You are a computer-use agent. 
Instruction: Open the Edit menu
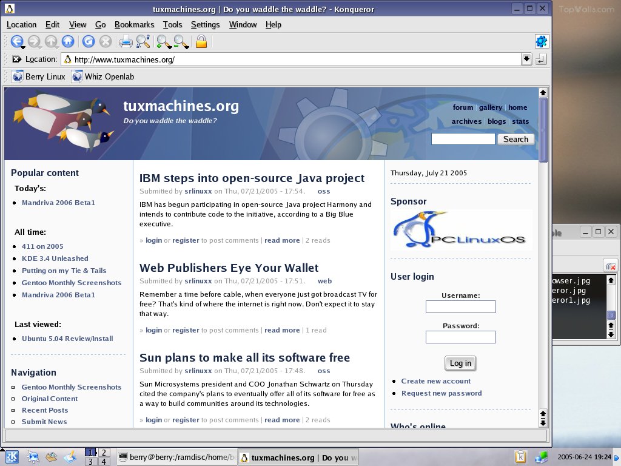coord(52,24)
